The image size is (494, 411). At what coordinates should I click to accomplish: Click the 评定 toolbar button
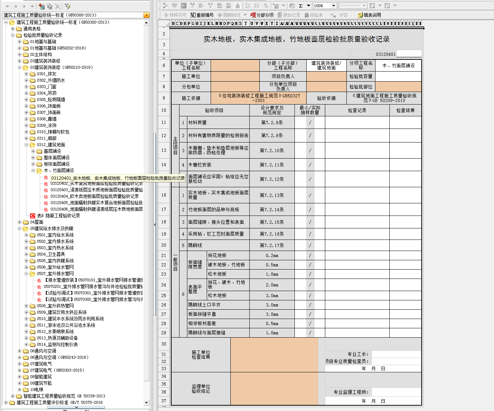(339, 15)
